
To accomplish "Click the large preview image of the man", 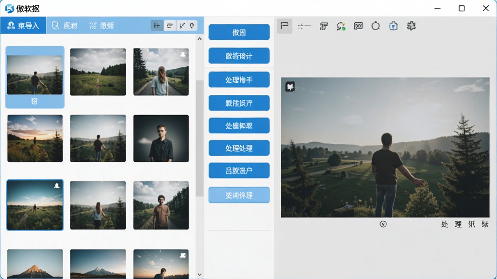I will pyautogui.click(x=385, y=147).
